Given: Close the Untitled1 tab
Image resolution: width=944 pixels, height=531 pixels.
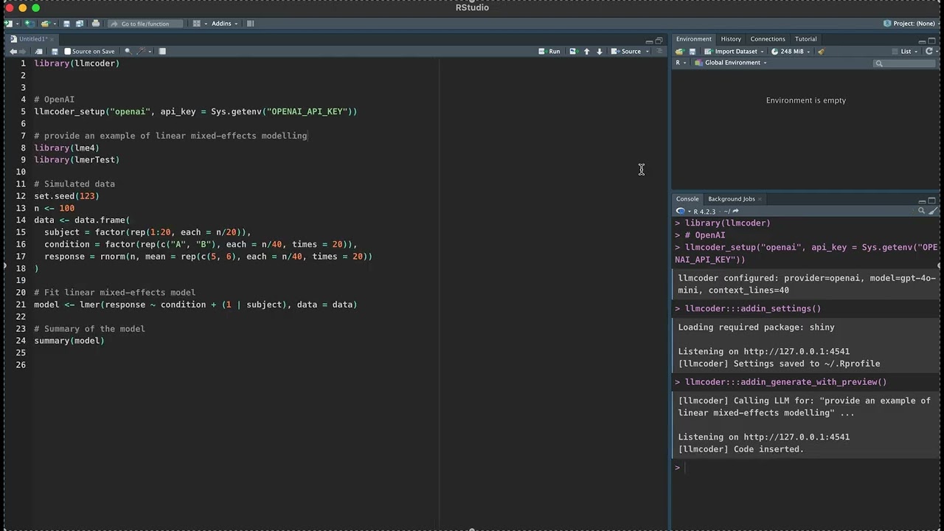Looking at the screenshot, I should click(x=52, y=39).
